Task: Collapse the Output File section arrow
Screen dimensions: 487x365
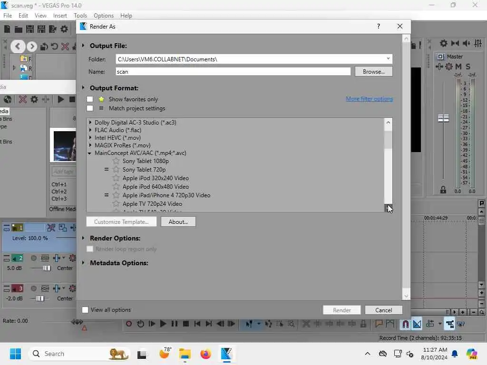Action: [83, 46]
